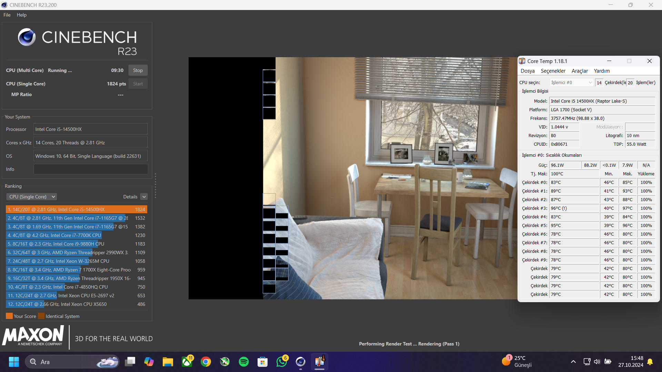Click the Core Temp taskbar icon
Viewport: 662px width, 372px height.
pos(319,362)
